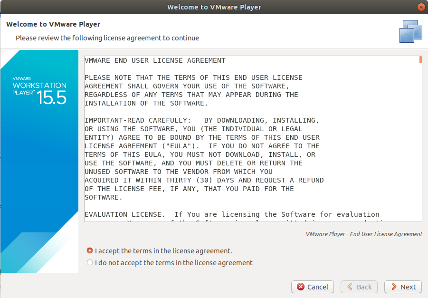Screen dimensions: 428x298
Task: Close the Welcome to VMware Player window
Action: coord(421,7)
